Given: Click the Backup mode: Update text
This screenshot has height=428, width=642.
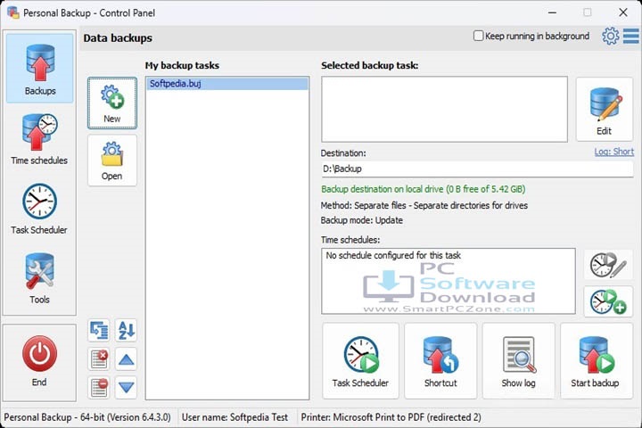Looking at the screenshot, I should click(x=361, y=220).
